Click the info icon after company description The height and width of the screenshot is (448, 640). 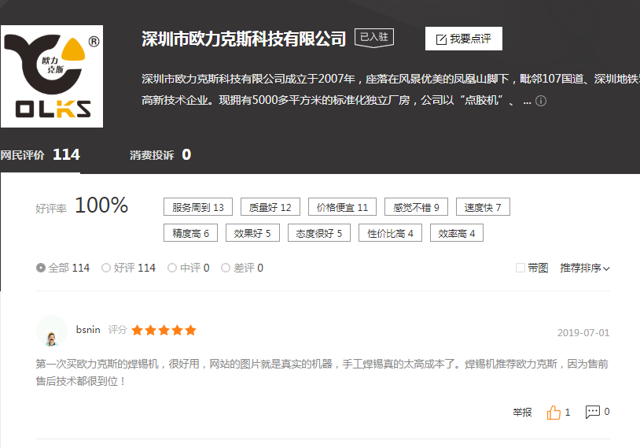tap(540, 101)
